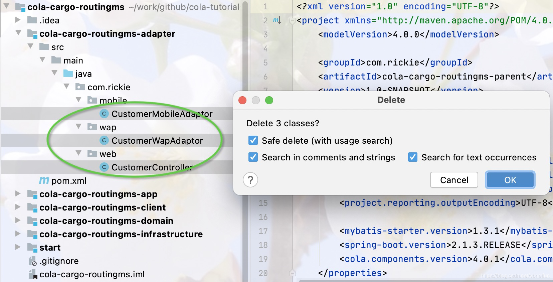Image resolution: width=553 pixels, height=282 pixels.
Task: Click the CustomerMobileAdaptor class icon
Action: [104, 114]
